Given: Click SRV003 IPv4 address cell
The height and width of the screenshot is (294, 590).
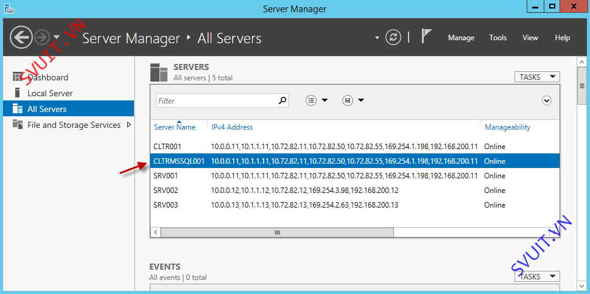Looking at the screenshot, I should point(304,205).
